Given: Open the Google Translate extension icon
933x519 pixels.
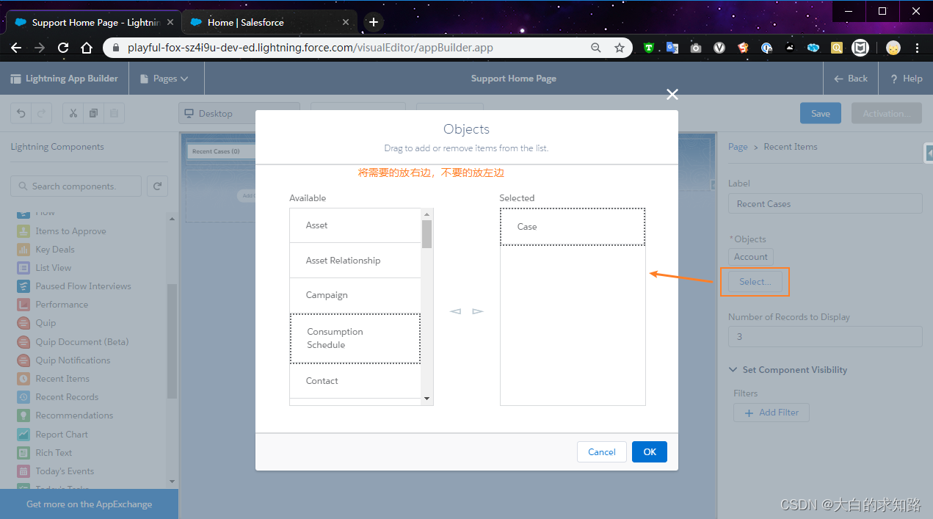Looking at the screenshot, I should pyautogui.click(x=672, y=48).
